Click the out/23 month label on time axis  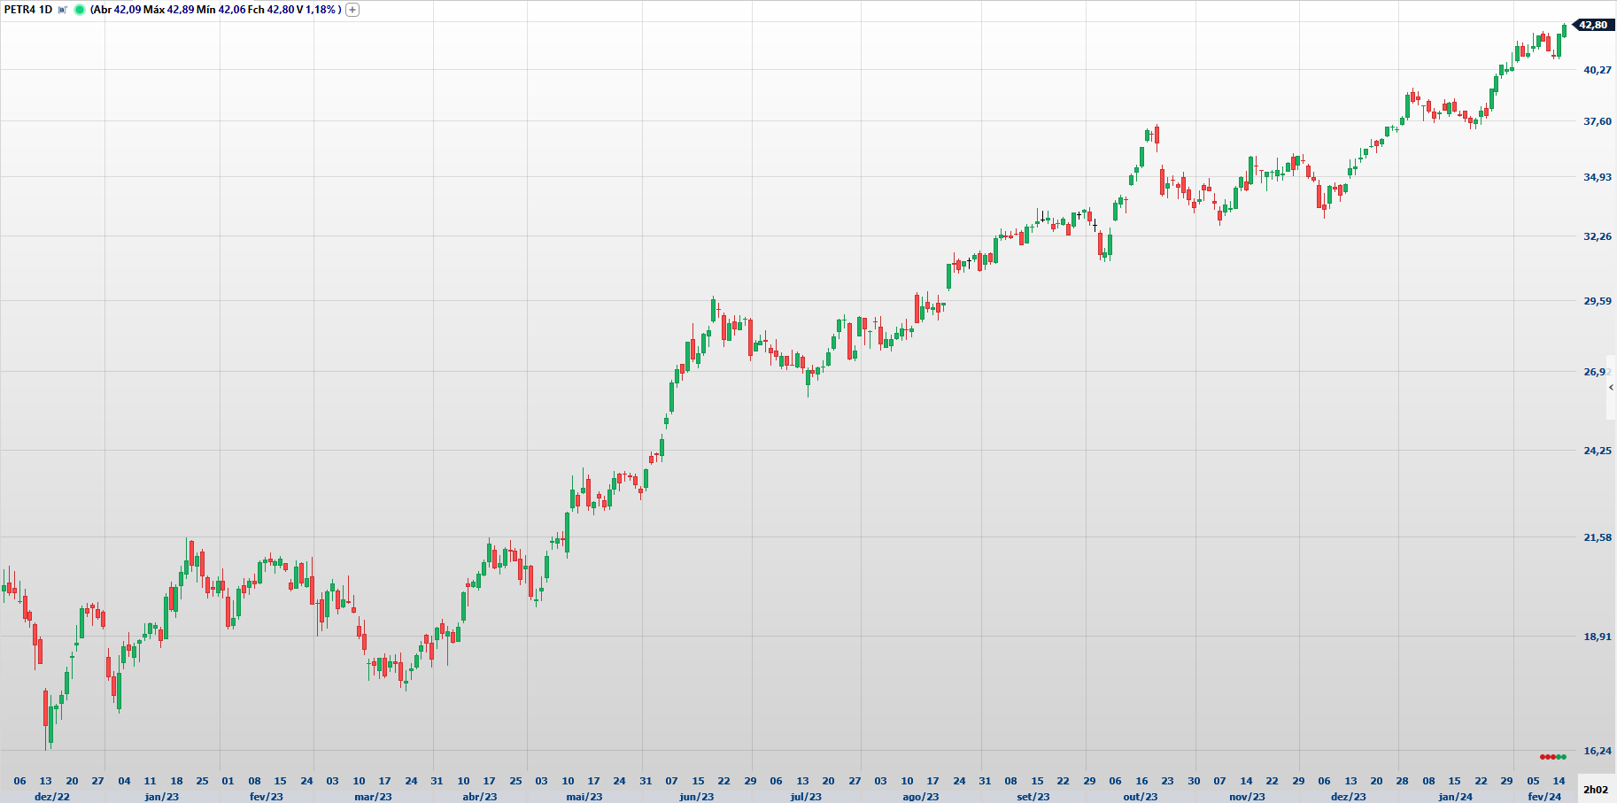click(1140, 797)
